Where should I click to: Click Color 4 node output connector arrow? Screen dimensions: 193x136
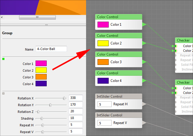click(144, 80)
